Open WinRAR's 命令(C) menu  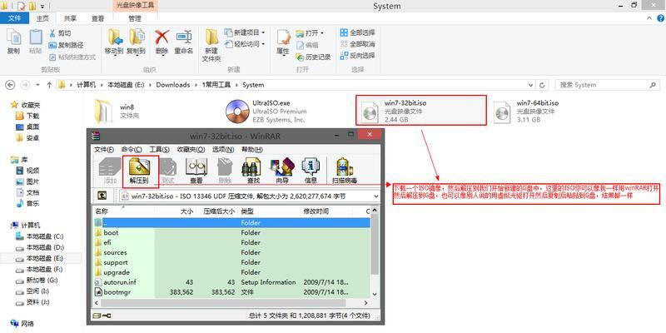132,150
